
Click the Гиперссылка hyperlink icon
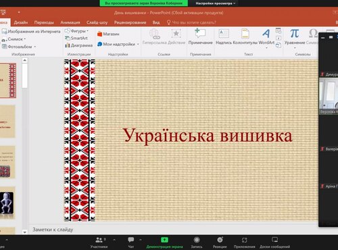155,34
